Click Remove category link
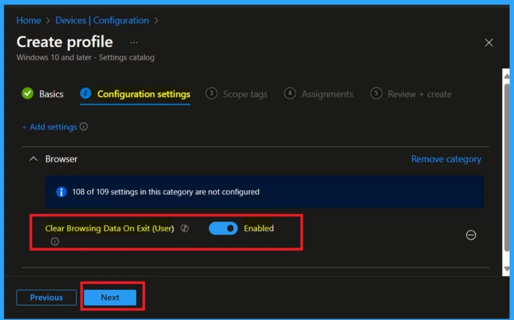514x320 pixels. (446, 159)
